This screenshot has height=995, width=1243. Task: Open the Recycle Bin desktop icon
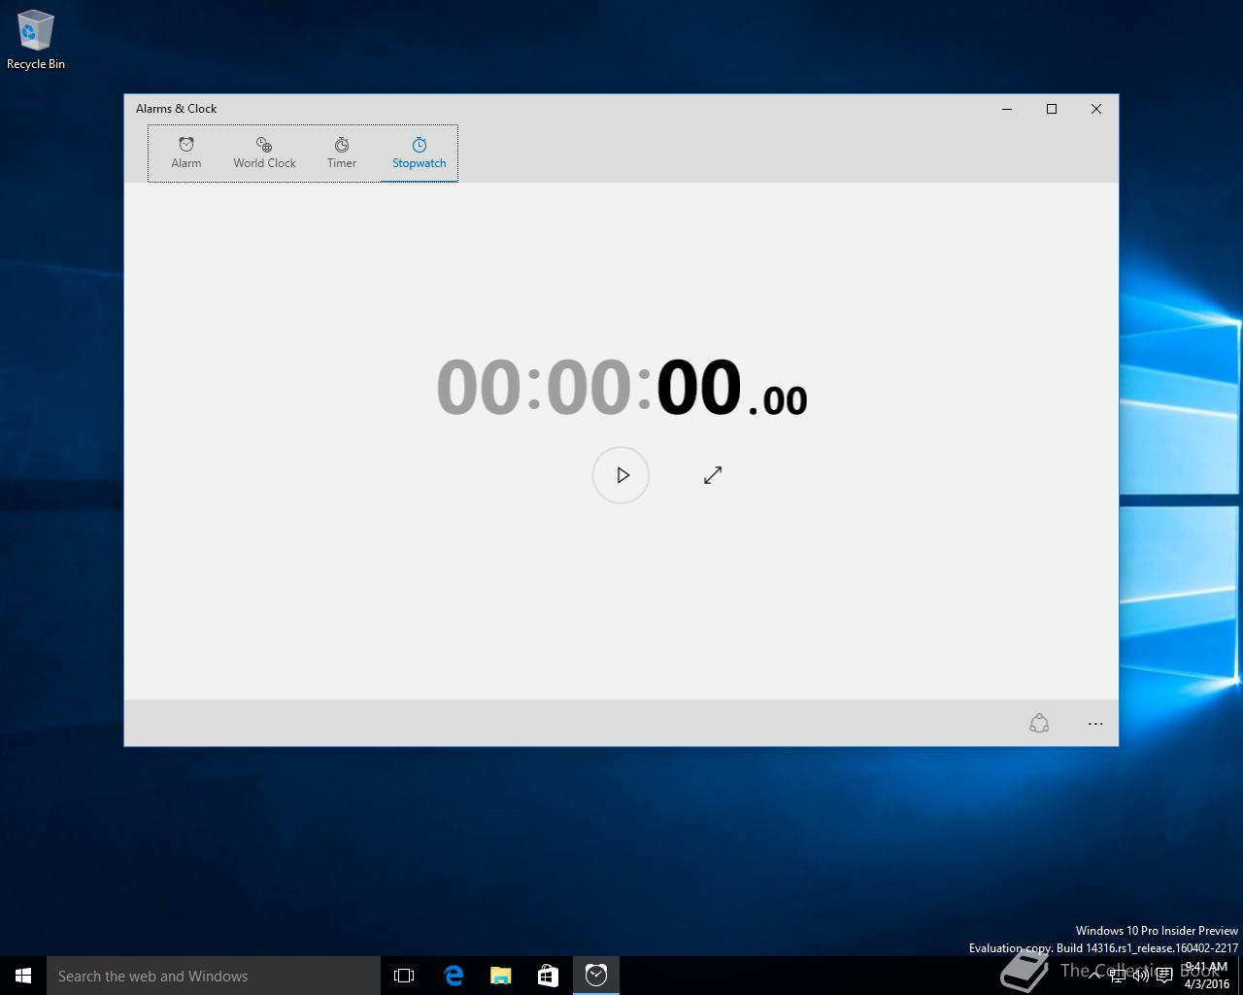36,40
